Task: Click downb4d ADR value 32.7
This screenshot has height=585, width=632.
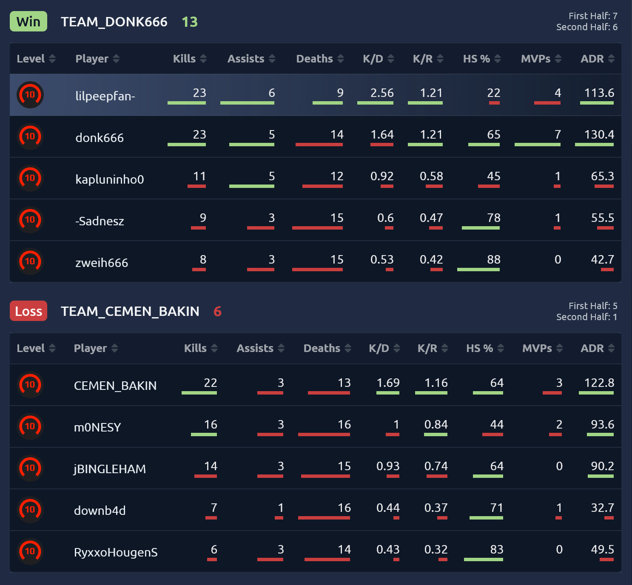Action: tap(602, 508)
